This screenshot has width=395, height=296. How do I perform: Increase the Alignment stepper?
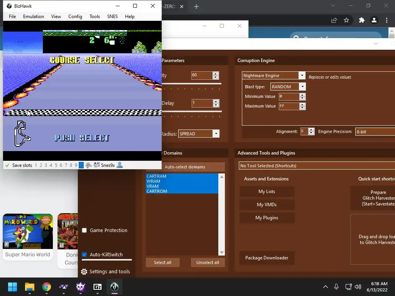tap(311, 130)
